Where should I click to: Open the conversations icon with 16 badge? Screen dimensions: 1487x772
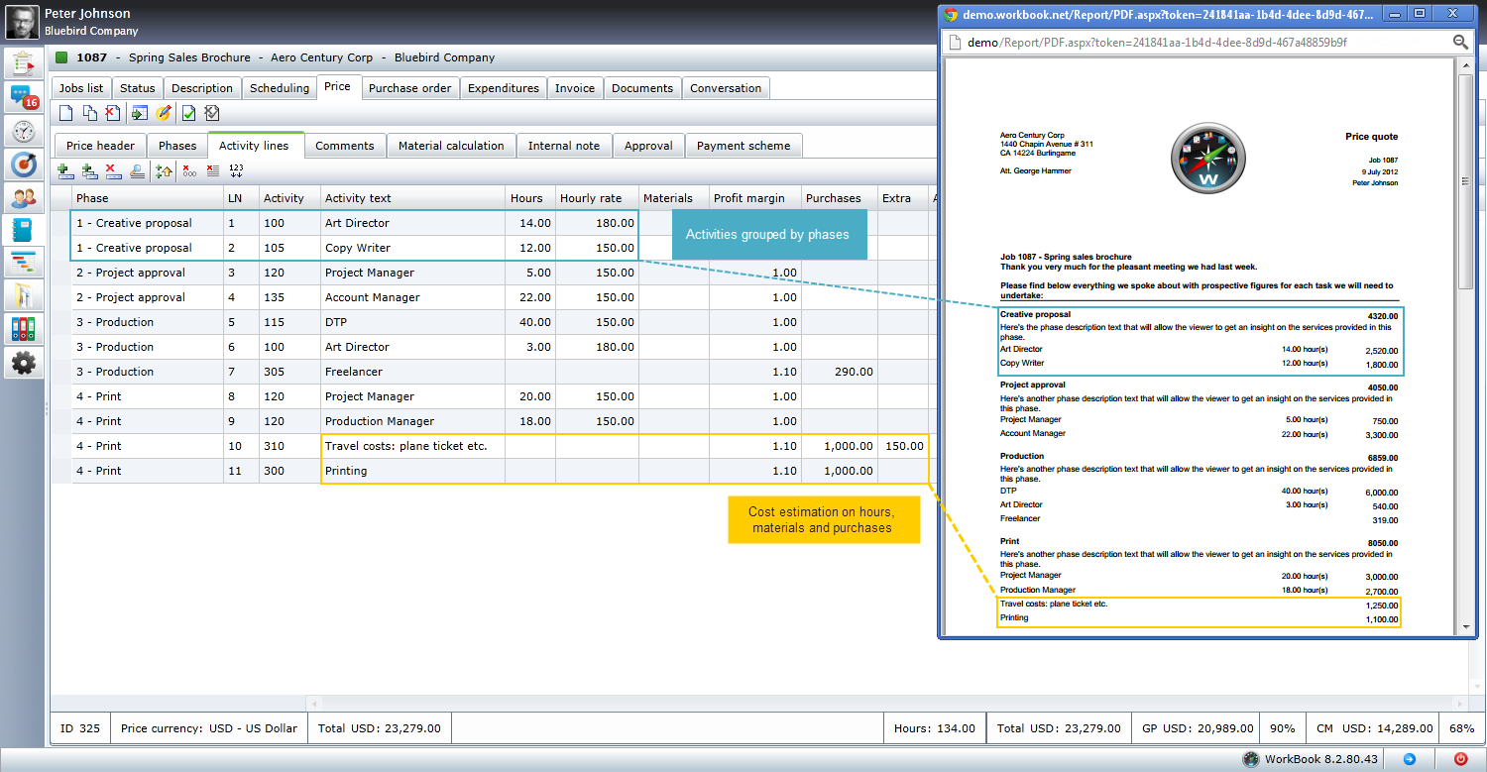tap(23, 97)
